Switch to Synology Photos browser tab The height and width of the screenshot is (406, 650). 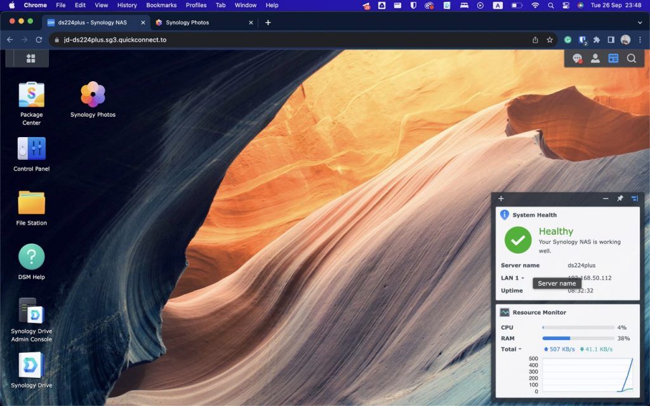(x=203, y=22)
